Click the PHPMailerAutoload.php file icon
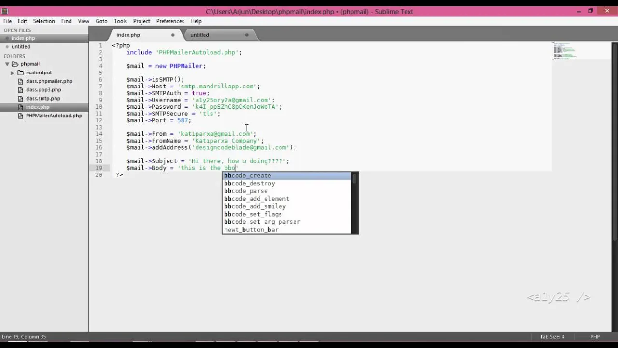The width and height of the screenshot is (618, 348). point(20,116)
